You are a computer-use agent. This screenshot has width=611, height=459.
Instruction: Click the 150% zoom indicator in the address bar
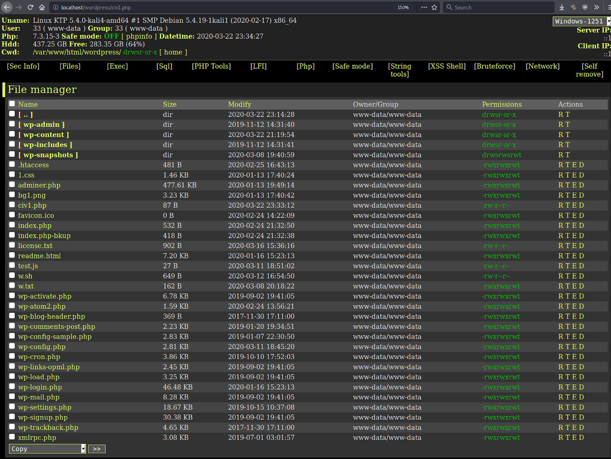(403, 7)
